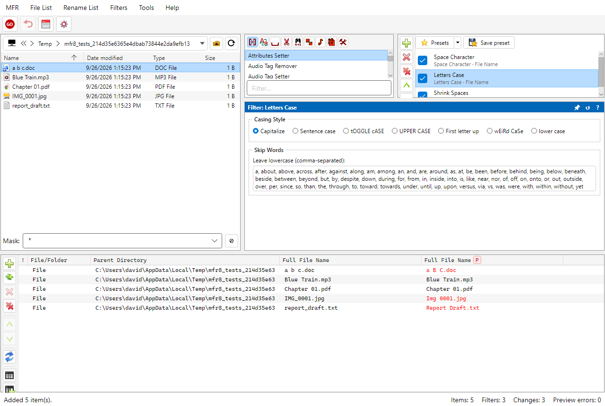Click the folder-up icon beside the path bar
Screen dimensions: 605x406
216,43
